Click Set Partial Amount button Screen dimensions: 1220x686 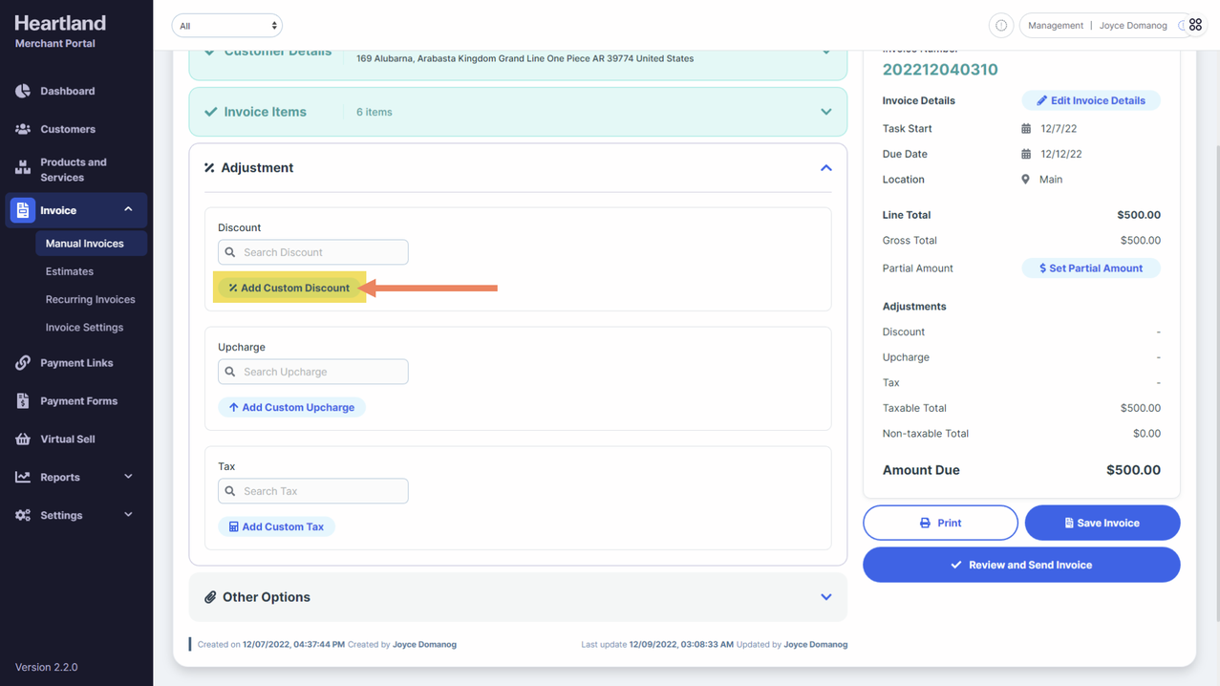pos(1091,268)
